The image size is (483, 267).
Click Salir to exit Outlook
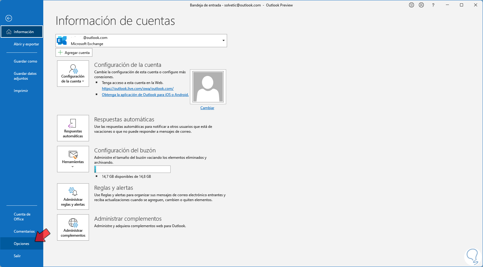click(17, 256)
